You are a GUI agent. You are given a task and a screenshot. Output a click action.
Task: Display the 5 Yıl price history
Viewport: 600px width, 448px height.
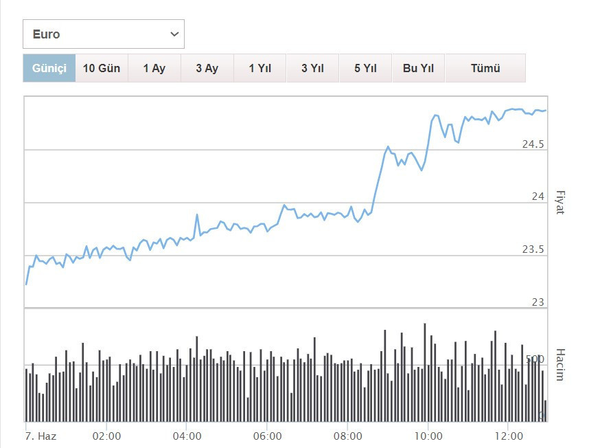click(x=365, y=68)
